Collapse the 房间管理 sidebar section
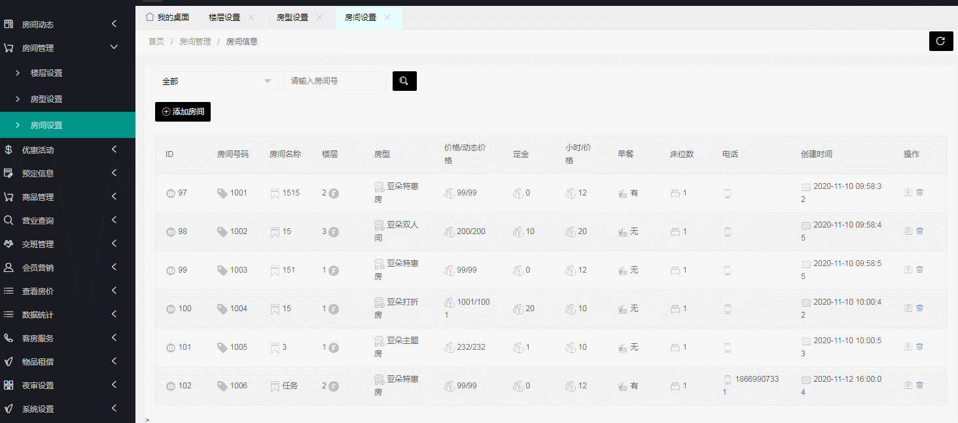958x423 pixels. [113, 47]
